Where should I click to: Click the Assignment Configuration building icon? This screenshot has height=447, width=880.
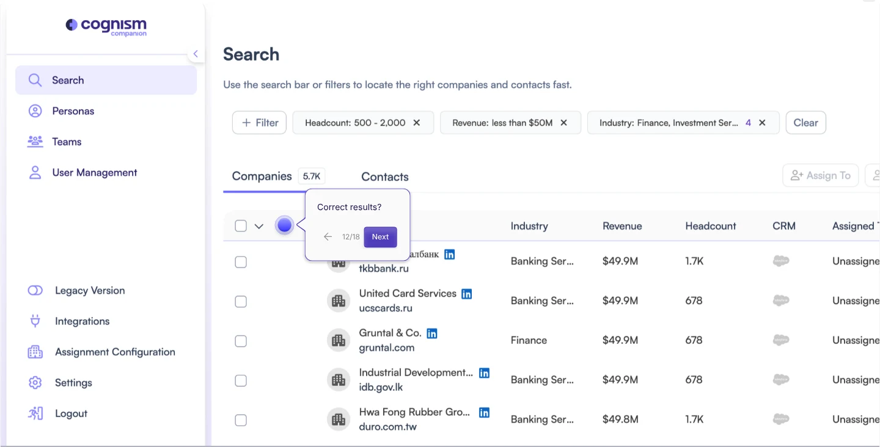coord(35,352)
